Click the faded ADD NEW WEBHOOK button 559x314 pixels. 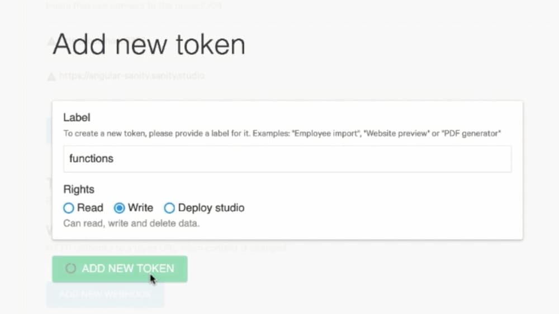tap(105, 294)
